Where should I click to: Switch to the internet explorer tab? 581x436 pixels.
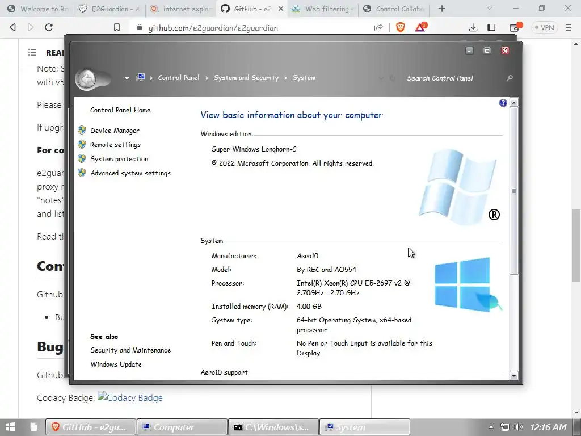point(182,9)
